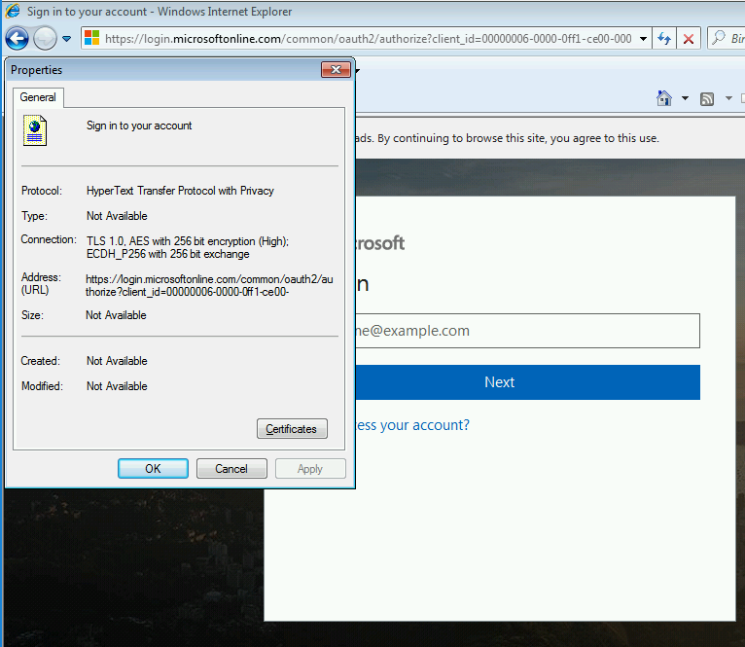Select the "ECDH_P256 with 256 bit exchange" text
The image size is (745, 647).
[167, 254]
